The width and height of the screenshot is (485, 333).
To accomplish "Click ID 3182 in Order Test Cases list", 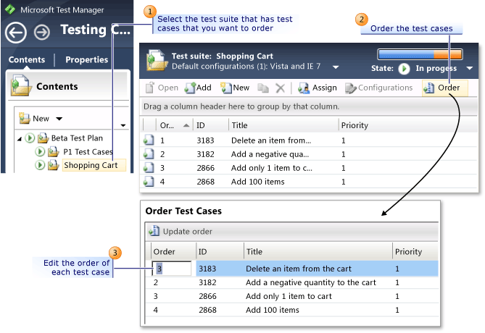I will click(x=207, y=282).
